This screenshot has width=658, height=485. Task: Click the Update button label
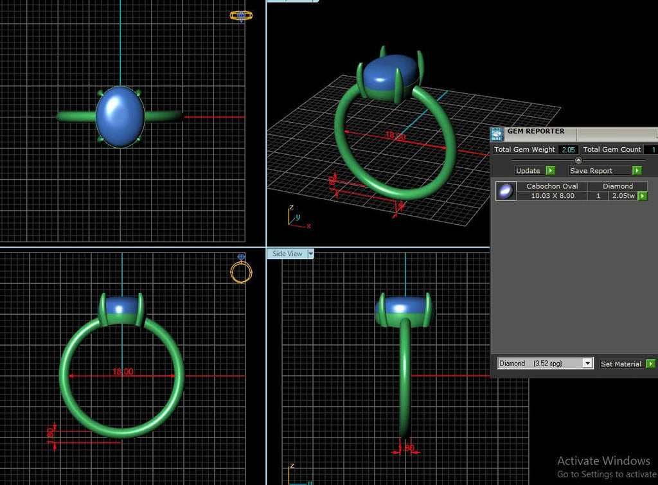pyautogui.click(x=528, y=171)
